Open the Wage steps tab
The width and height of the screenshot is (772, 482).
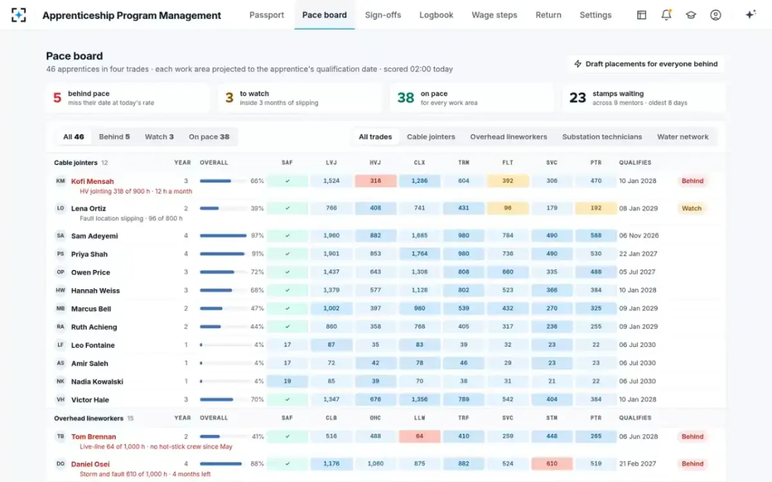tap(494, 15)
